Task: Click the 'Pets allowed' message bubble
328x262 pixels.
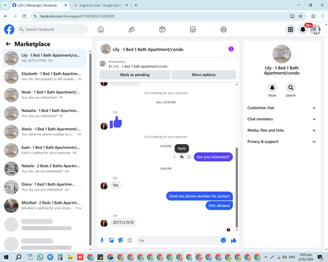Action: [x=219, y=206]
